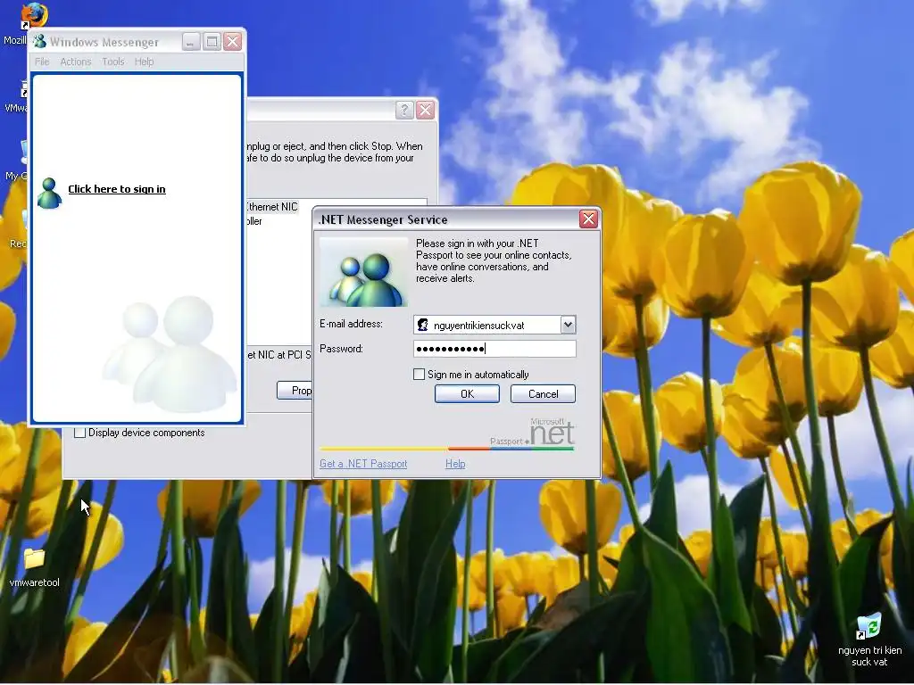Click OK in .NET Messenger Service dialog
Screen dimensions: 914x685
point(467,393)
